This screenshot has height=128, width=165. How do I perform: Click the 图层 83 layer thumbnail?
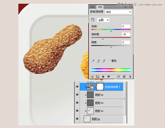pos(90,111)
